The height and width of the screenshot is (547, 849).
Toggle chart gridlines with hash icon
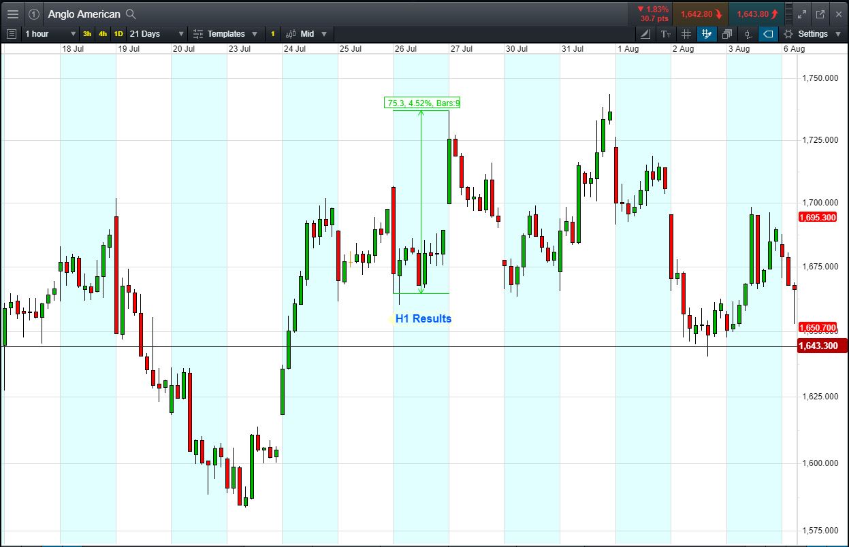tap(686, 34)
